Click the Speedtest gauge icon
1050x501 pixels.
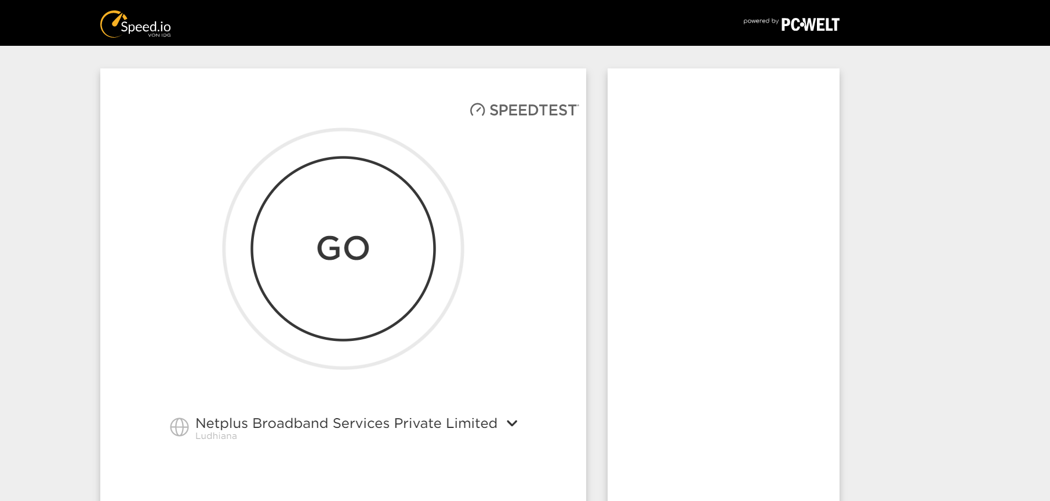click(x=477, y=110)
